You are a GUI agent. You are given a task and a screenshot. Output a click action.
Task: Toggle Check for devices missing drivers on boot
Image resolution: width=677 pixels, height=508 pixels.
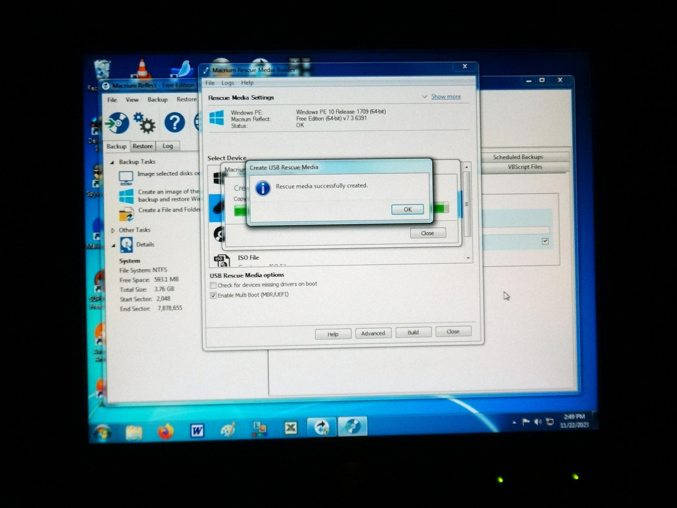[213, 285]
